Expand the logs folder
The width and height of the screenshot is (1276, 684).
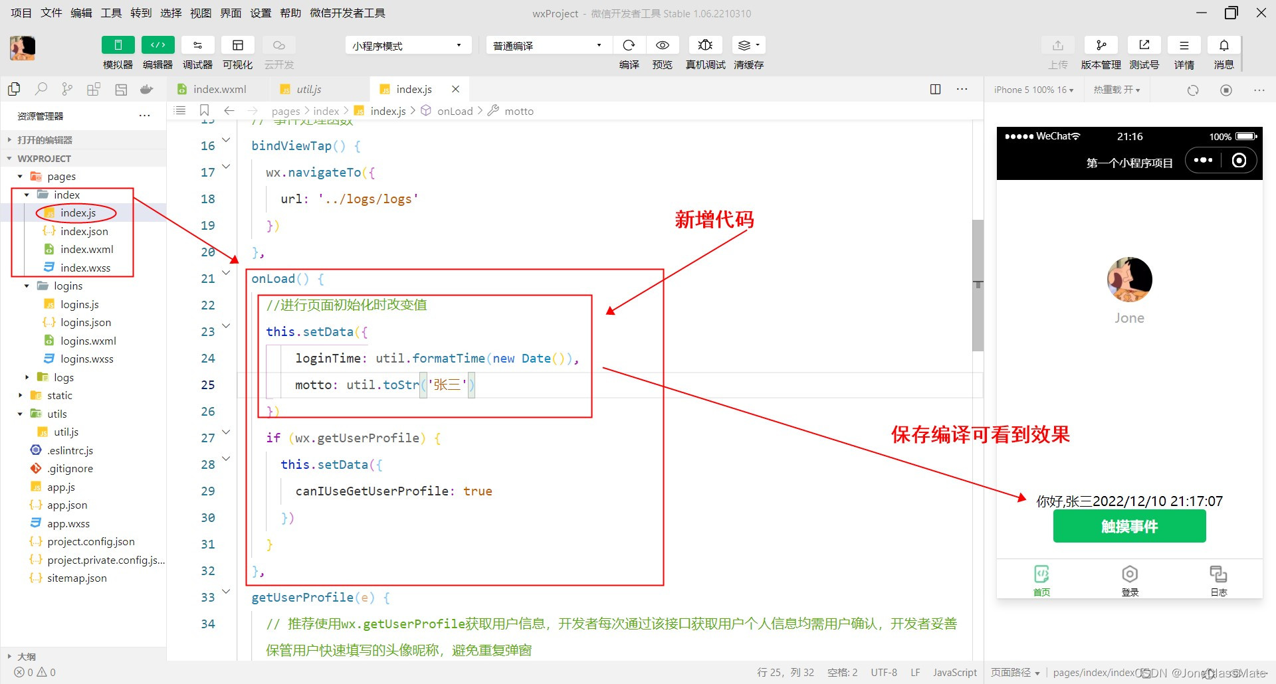click(83, 377)
